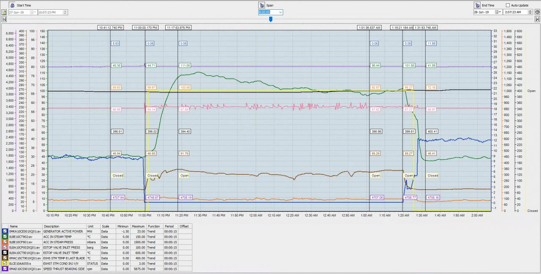Image resolution: width=541 pixels, height=274 pixels.
Task: Uncheck SPEED THRUST BEARING SIDE checkbox
Action: tap(5, 269)
